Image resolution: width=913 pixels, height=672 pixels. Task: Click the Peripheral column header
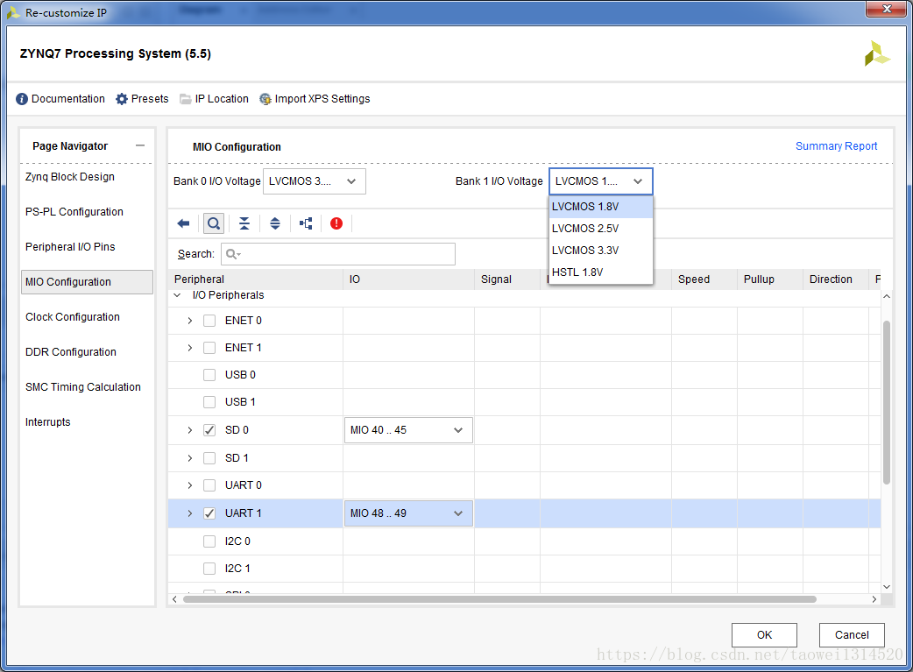tap(256, 279)
